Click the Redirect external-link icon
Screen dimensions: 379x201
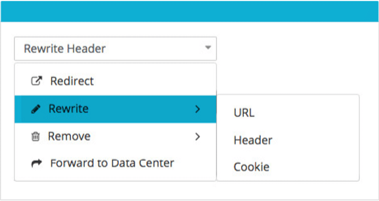click(x=36, y=82)
